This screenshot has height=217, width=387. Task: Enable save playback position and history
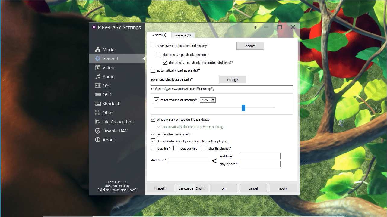(x=153, y=46)
